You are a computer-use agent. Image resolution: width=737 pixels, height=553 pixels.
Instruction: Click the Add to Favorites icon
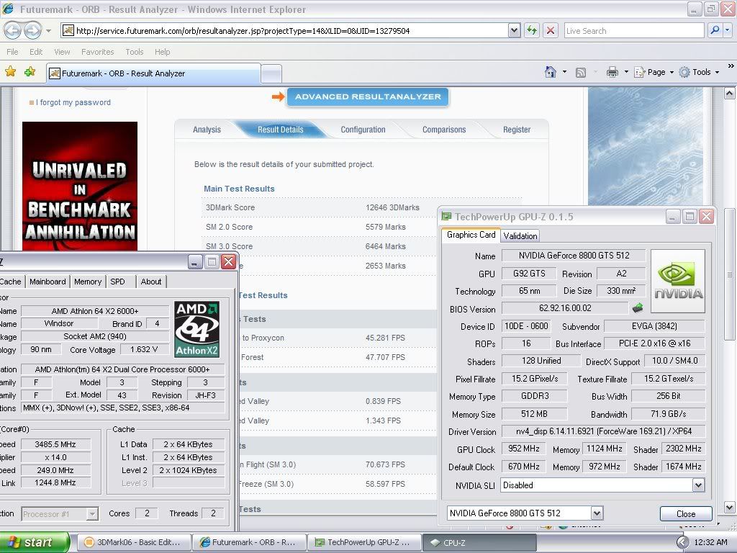[x=30, y=72]
